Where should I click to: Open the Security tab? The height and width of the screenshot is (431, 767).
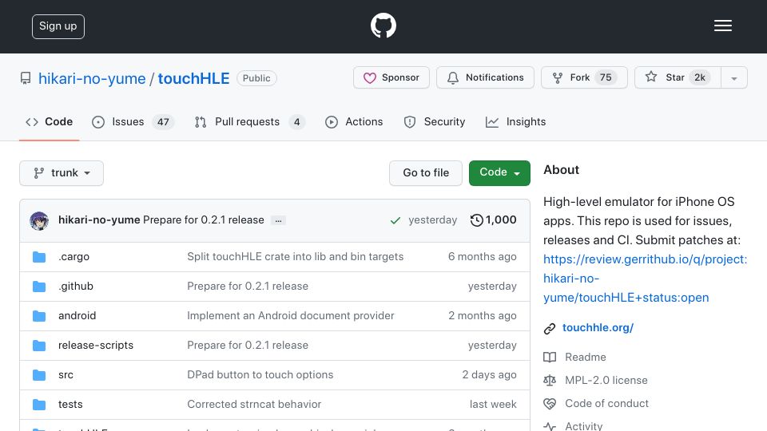coord(435,121)
